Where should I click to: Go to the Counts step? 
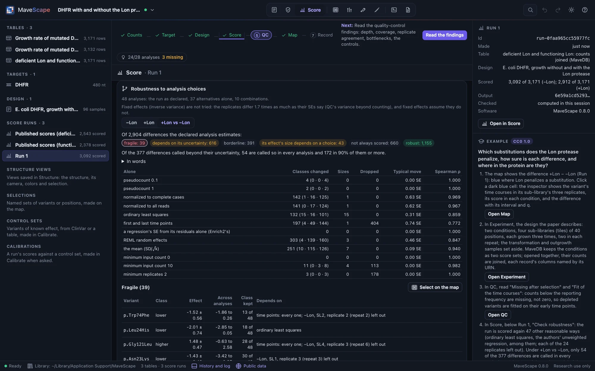click(131, 35)
